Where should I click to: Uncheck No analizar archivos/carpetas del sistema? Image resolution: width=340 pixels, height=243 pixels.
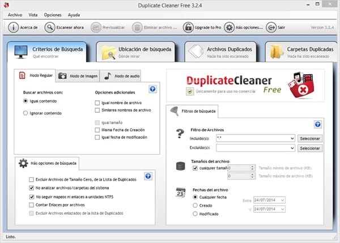[x=31, y=187]
